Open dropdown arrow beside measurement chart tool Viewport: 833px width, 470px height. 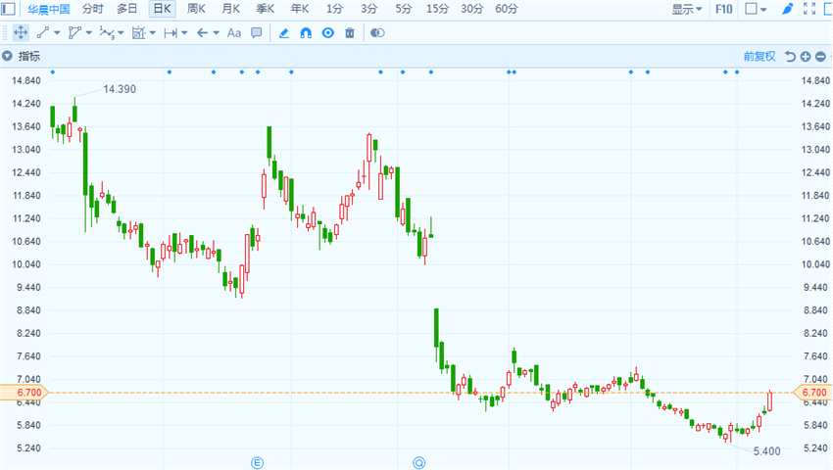pyautogui.click(x=153, y=33)
